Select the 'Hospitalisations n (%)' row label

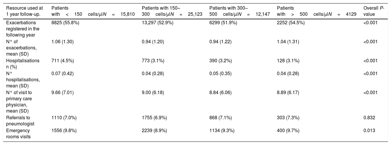tap(23, 63)
